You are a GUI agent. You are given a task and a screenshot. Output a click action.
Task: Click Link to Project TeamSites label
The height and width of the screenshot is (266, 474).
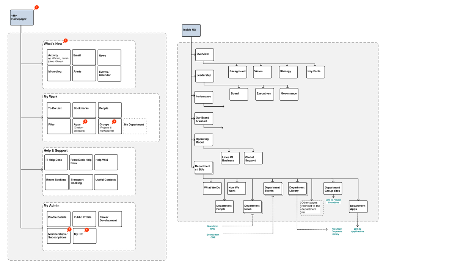pyautogui.click(x=333, y=201)
